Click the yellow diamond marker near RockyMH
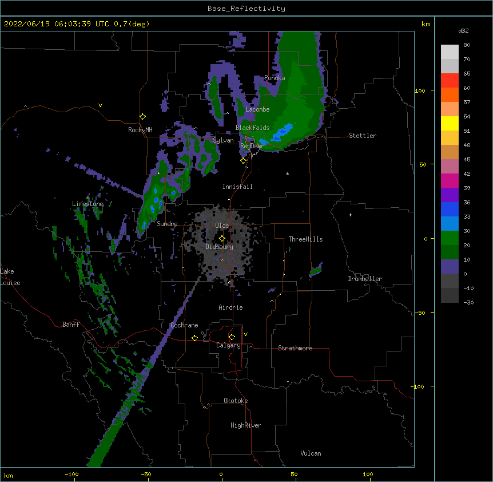Screen dimensions: 493x482 point(143,117)
